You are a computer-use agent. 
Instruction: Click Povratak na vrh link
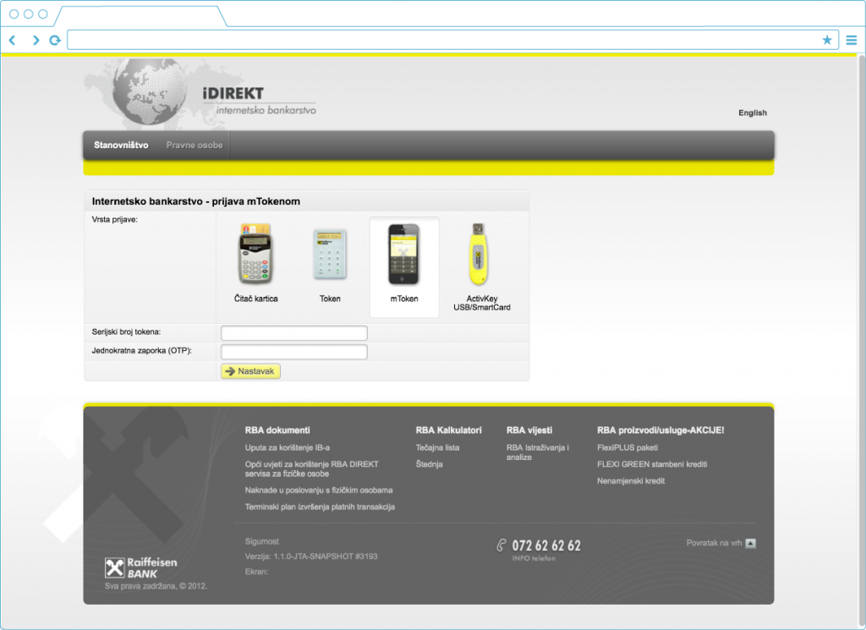coord(714,543)
